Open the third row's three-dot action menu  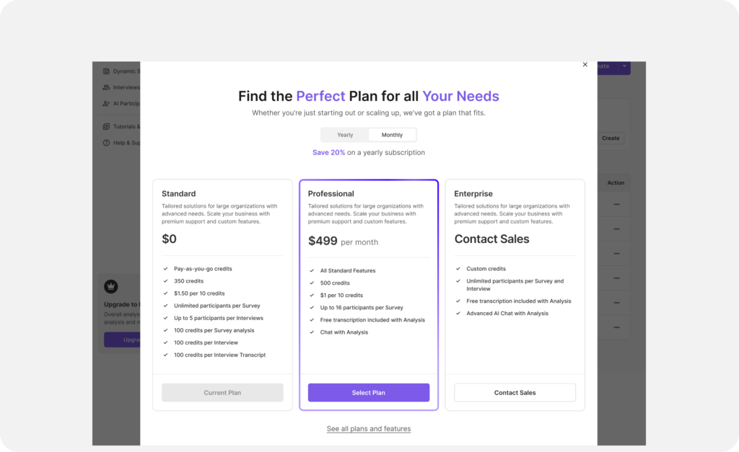click(616, 253)
